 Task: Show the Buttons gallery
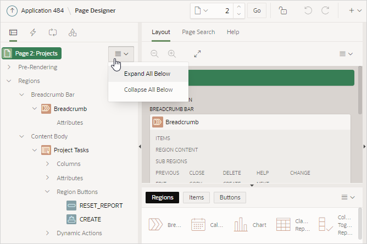(x=230, y=197)
